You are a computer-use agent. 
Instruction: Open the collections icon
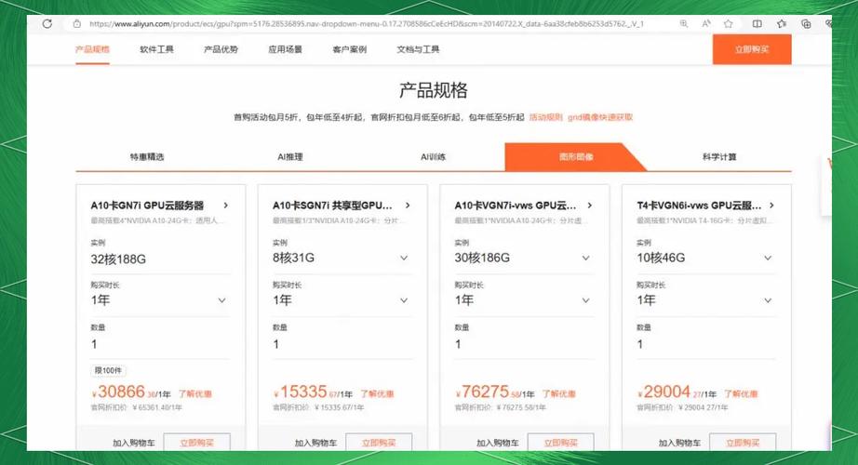pyautogui.click(x=806, y=23)
